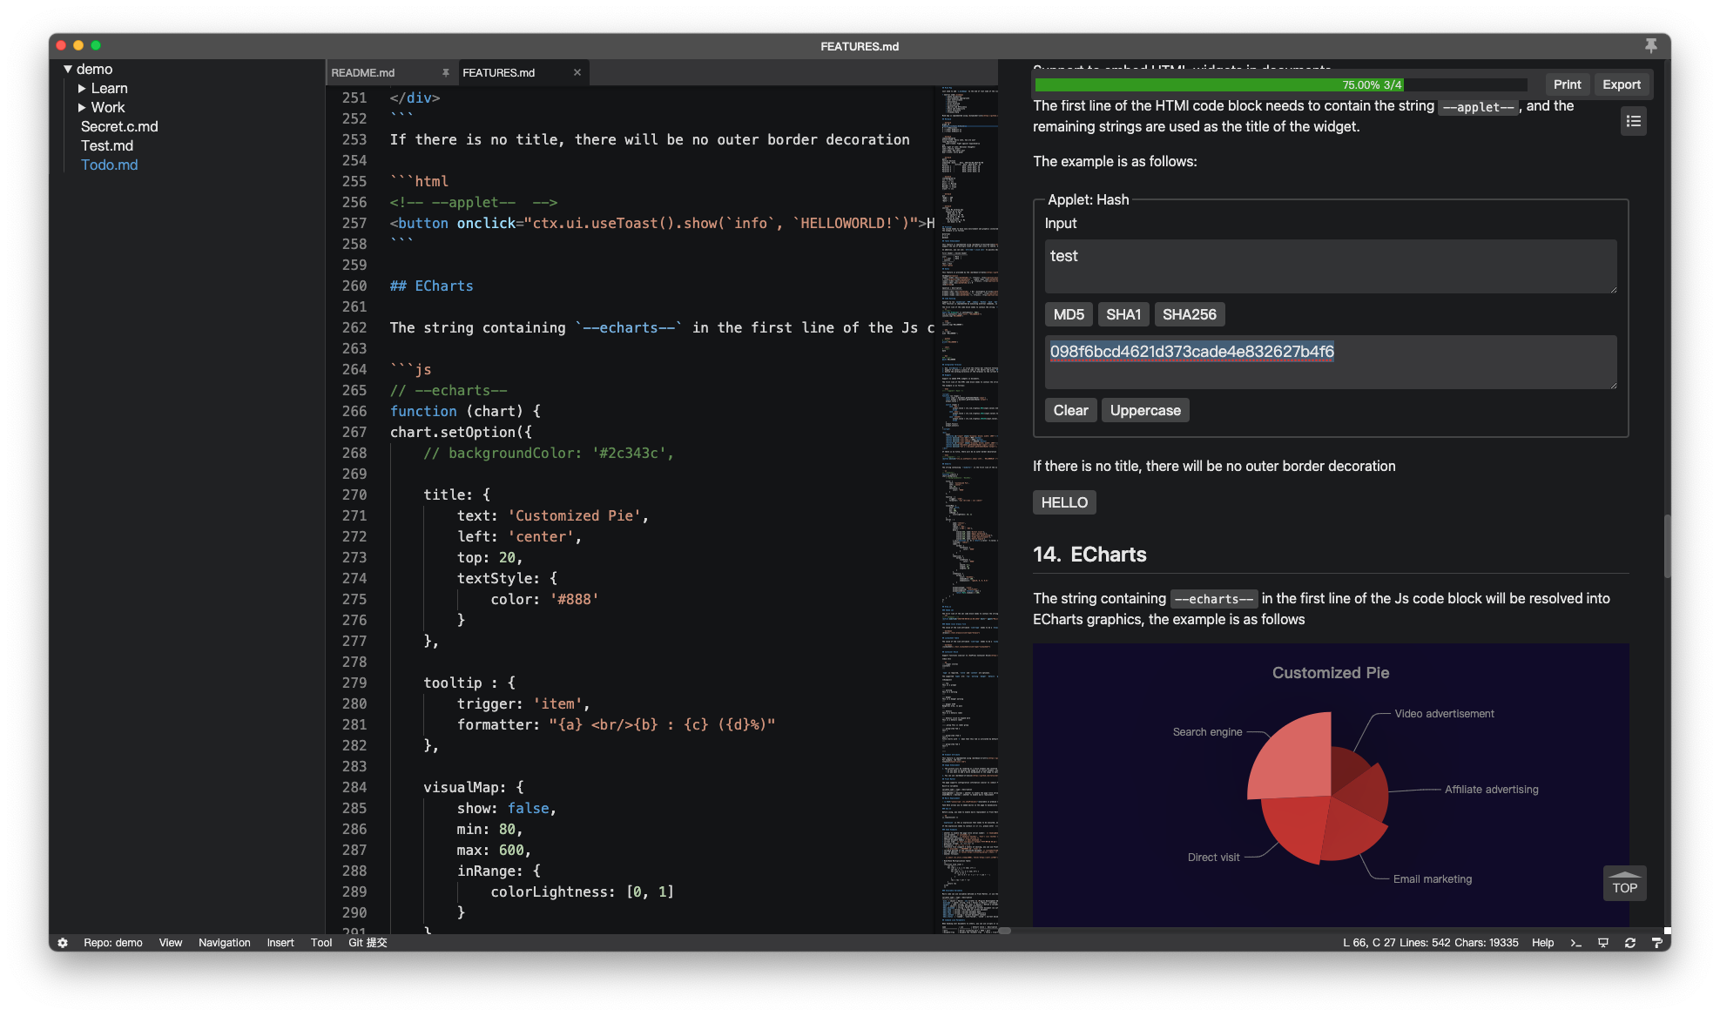Collapse the demo folder tree
Viewport: 1720px width, 1016px height.
(68, 69)
